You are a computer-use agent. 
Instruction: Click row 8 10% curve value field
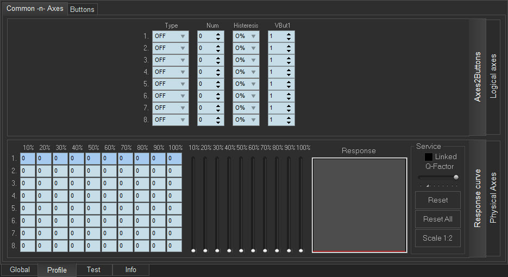click(28, 246)
